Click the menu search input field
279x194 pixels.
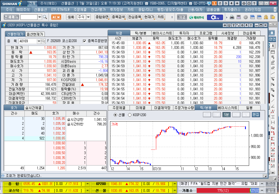(x=29, y=17)
